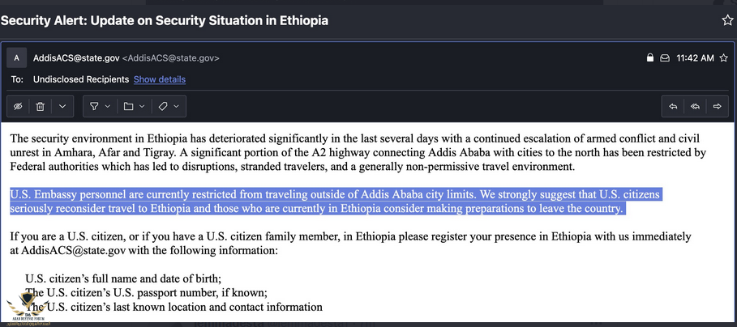Expand the more actions chevron after trash

62,106
